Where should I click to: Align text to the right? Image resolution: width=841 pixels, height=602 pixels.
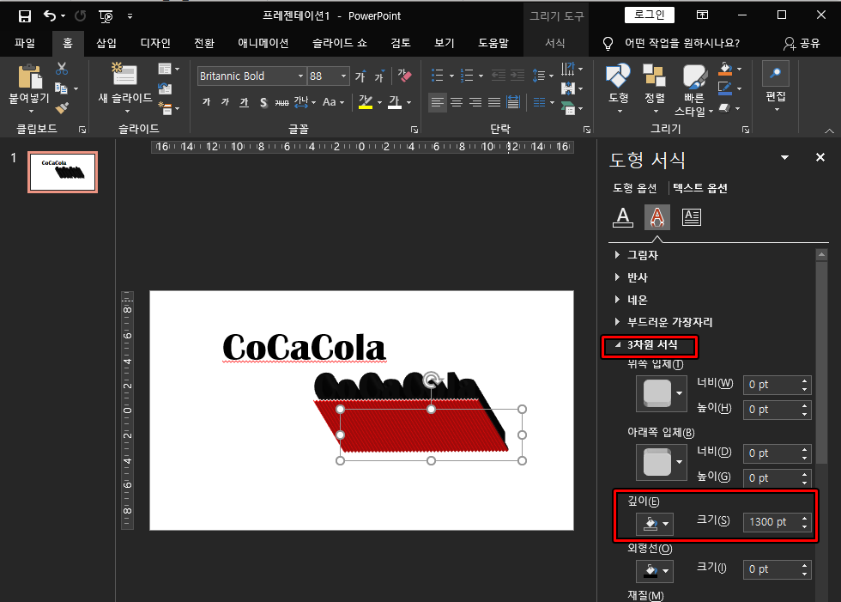475,102
